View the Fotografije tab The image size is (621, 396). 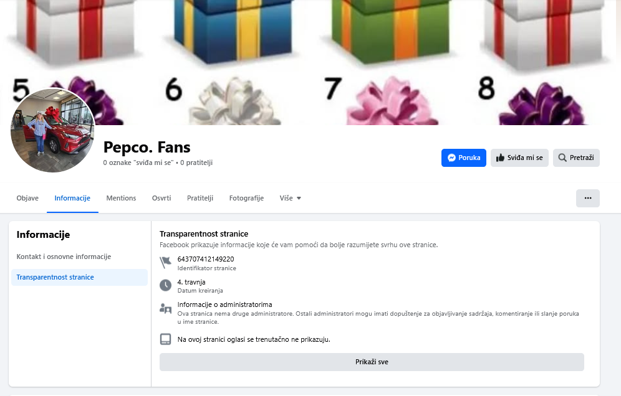(x=246, y=198)
